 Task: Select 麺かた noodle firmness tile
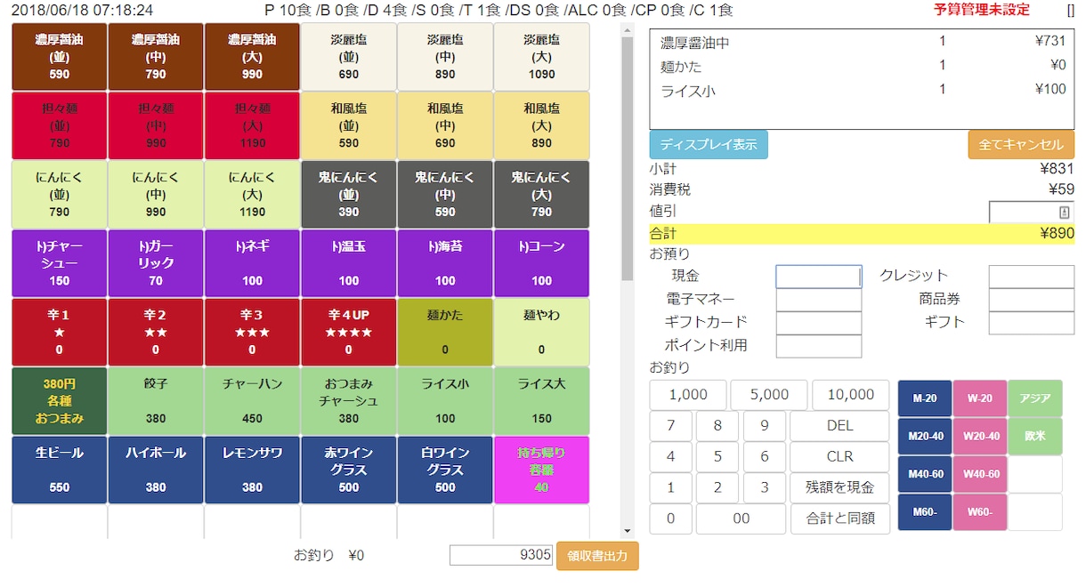445,332
